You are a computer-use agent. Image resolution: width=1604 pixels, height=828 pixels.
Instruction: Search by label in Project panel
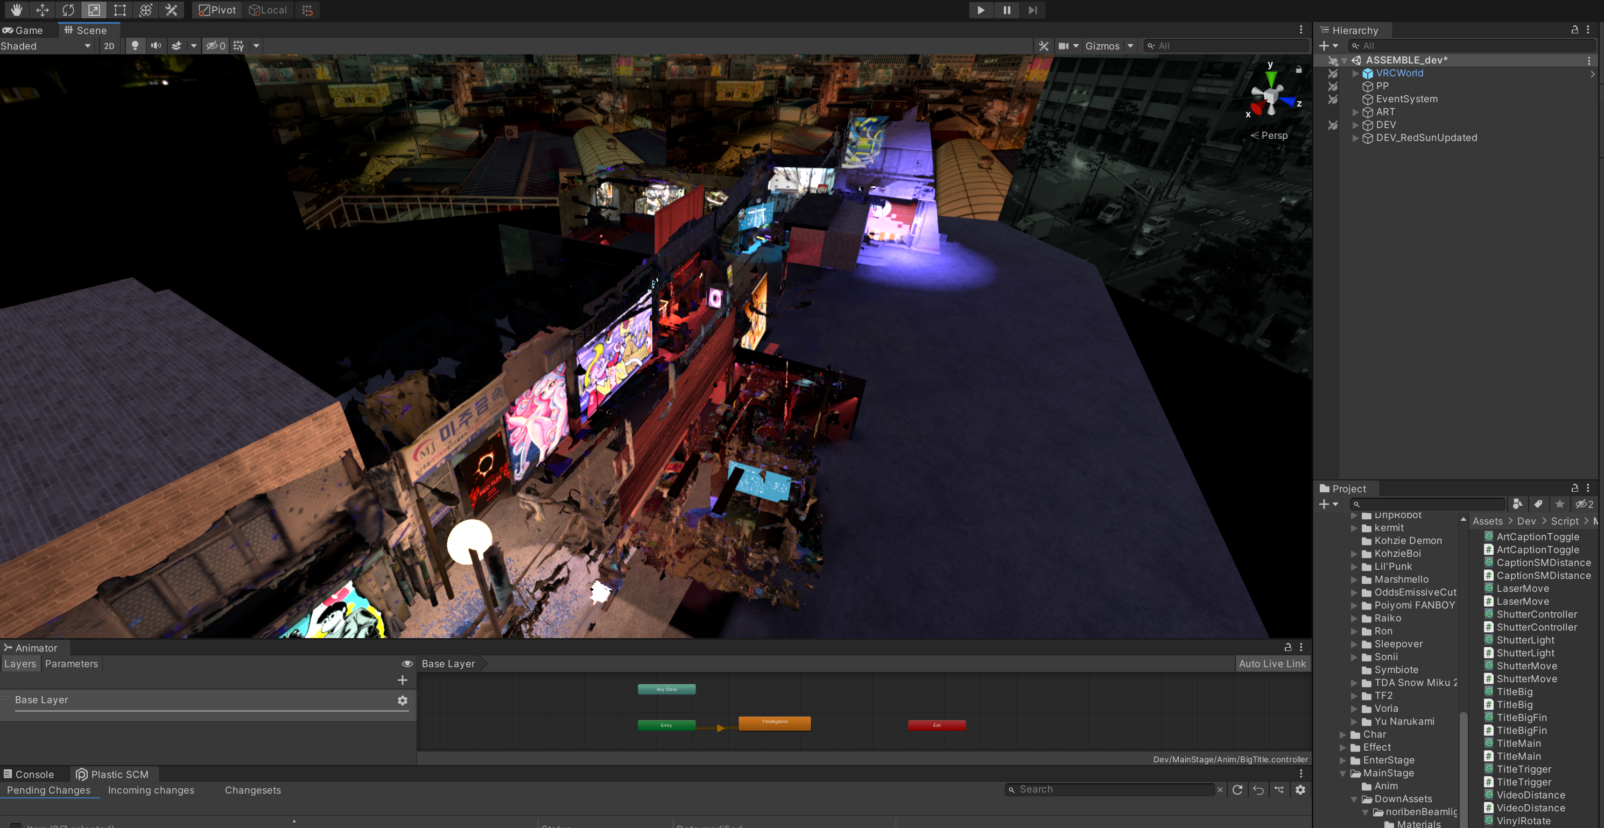[1539, 504]
